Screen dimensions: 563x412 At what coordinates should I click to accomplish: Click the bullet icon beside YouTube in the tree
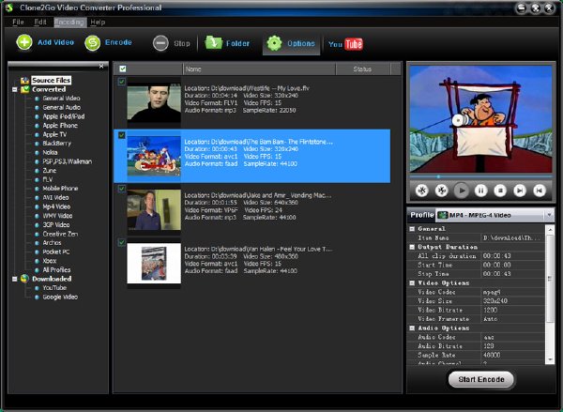[37, 288]
